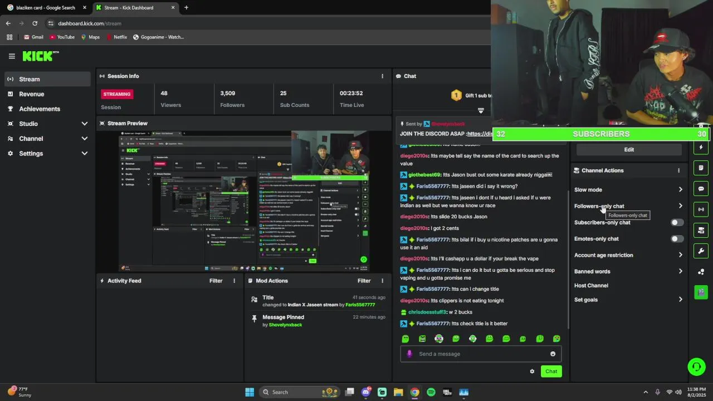Click the green Chat send button

[551, 371]
